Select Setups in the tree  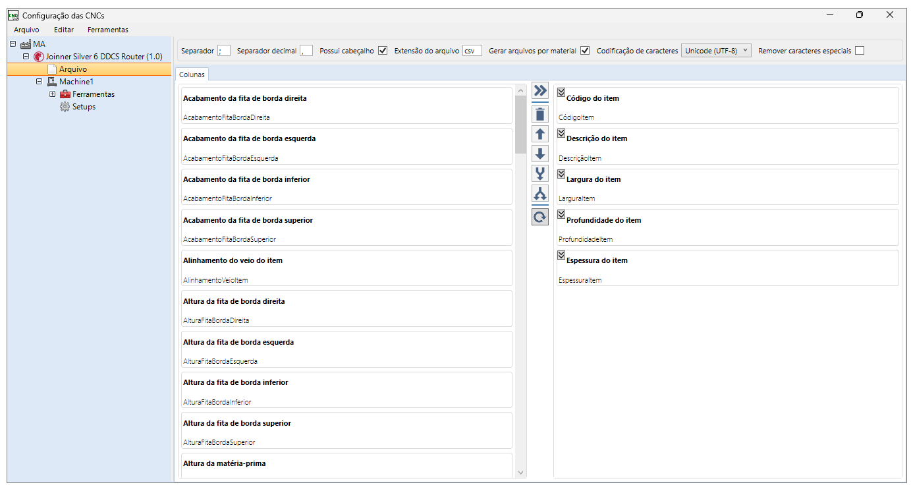tap(84, 107)
